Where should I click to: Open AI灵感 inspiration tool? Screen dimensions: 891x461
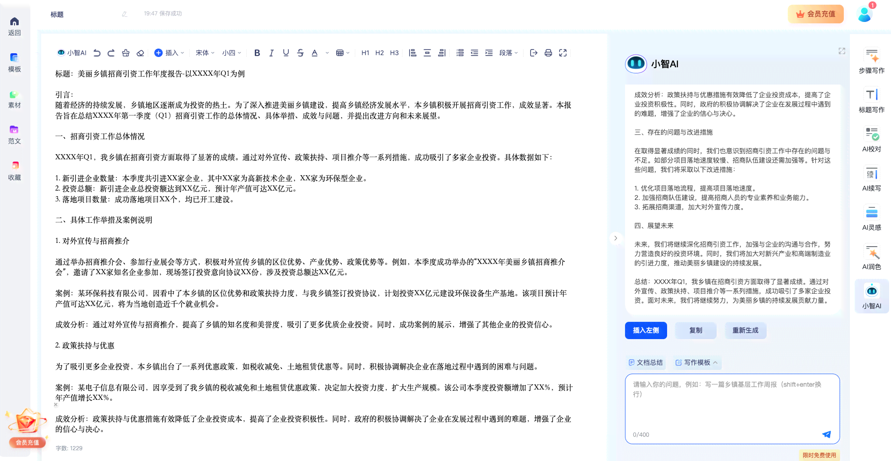click(872, 218)
